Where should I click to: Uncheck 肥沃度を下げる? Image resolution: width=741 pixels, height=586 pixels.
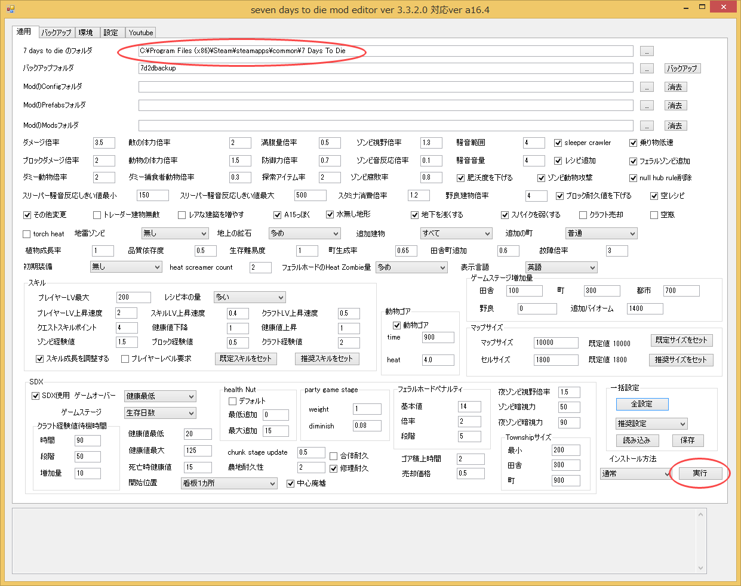460,178
